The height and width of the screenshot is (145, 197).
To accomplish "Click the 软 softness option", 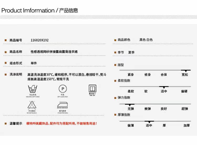I will (146, 91).
